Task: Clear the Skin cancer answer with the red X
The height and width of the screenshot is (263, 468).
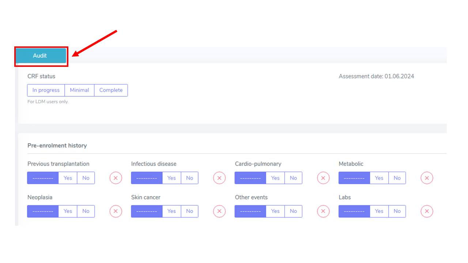Action: click(219, 211)
